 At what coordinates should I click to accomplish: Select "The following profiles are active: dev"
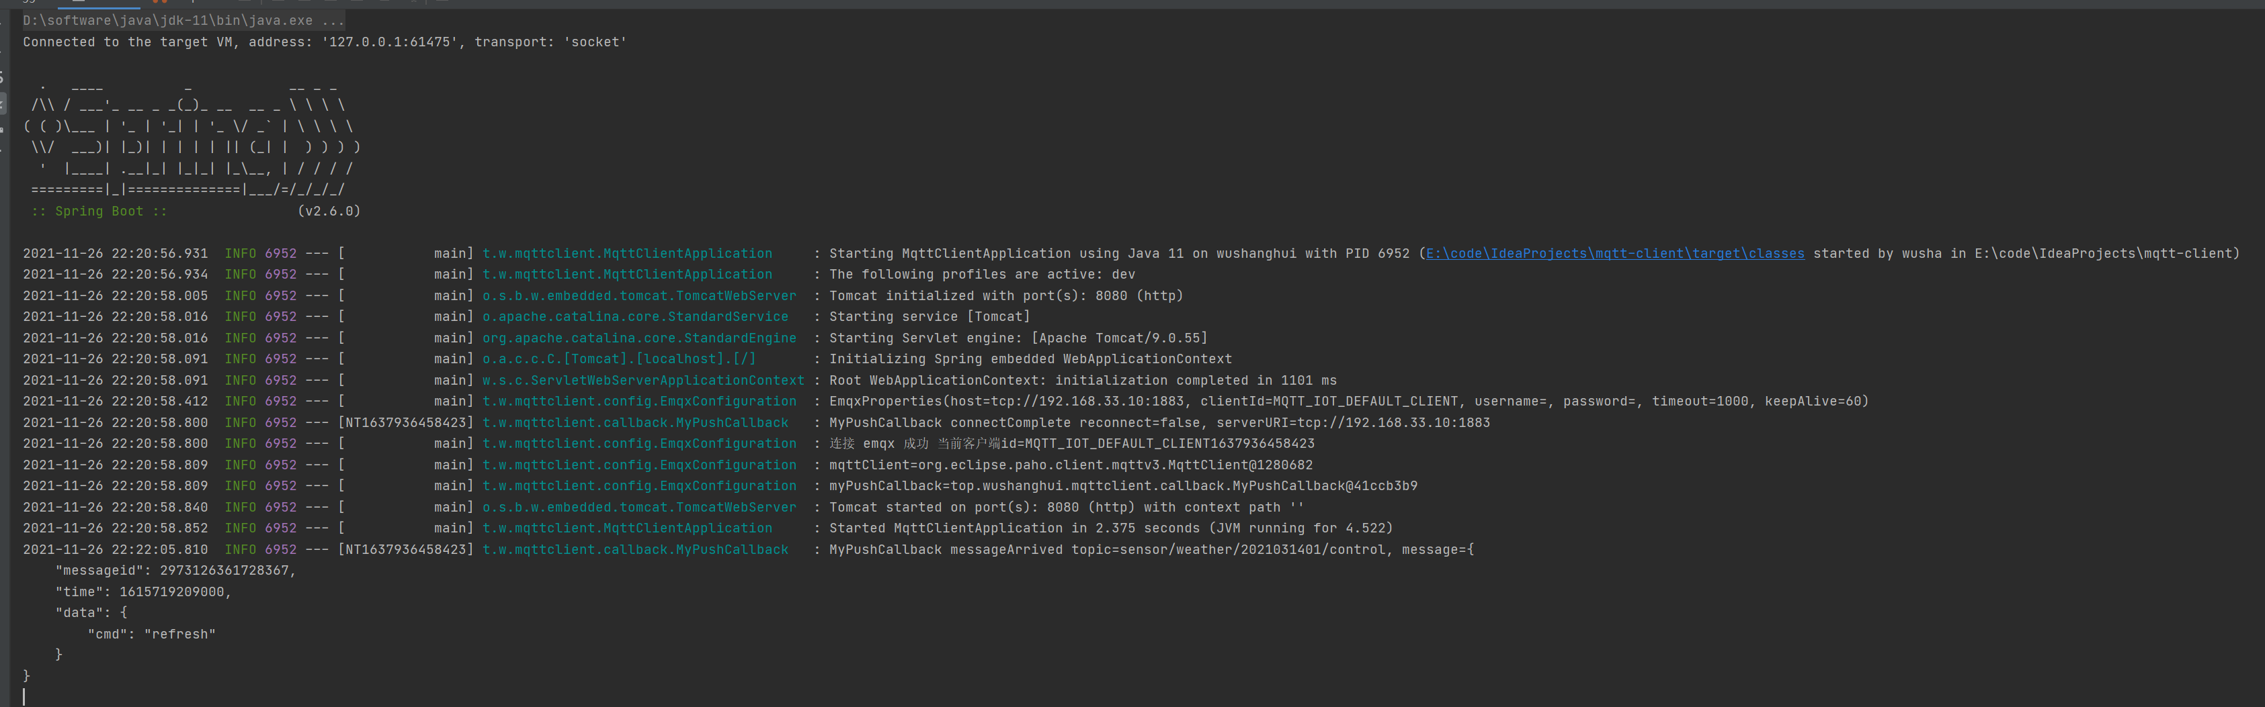point(982,275)
